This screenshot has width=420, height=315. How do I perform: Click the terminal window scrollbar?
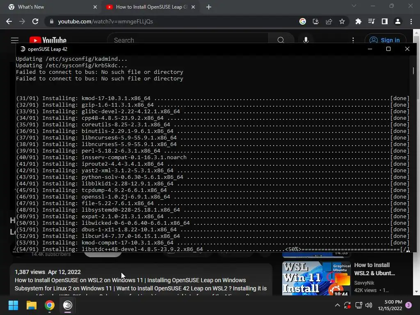click(413, 71)
